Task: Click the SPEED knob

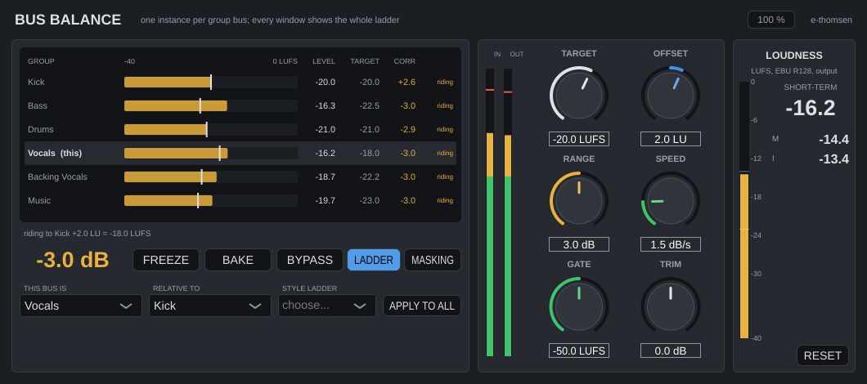Action: [671, 199]
